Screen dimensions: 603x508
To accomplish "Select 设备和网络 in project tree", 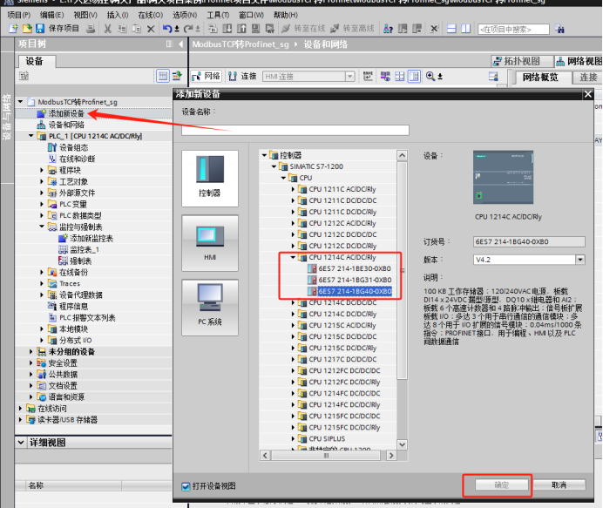I will [x=66, y=125].
